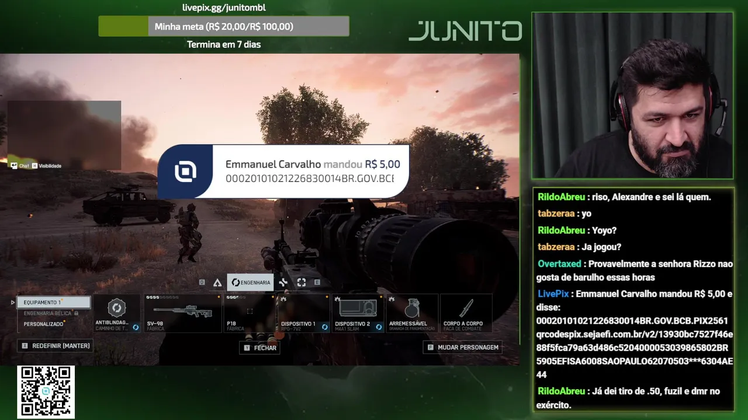Open the Antiblindagem training path slot

[116, 313]
